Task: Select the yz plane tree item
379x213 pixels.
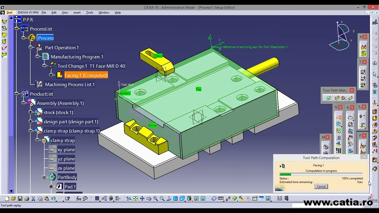Action: click(x=66, y=159)
